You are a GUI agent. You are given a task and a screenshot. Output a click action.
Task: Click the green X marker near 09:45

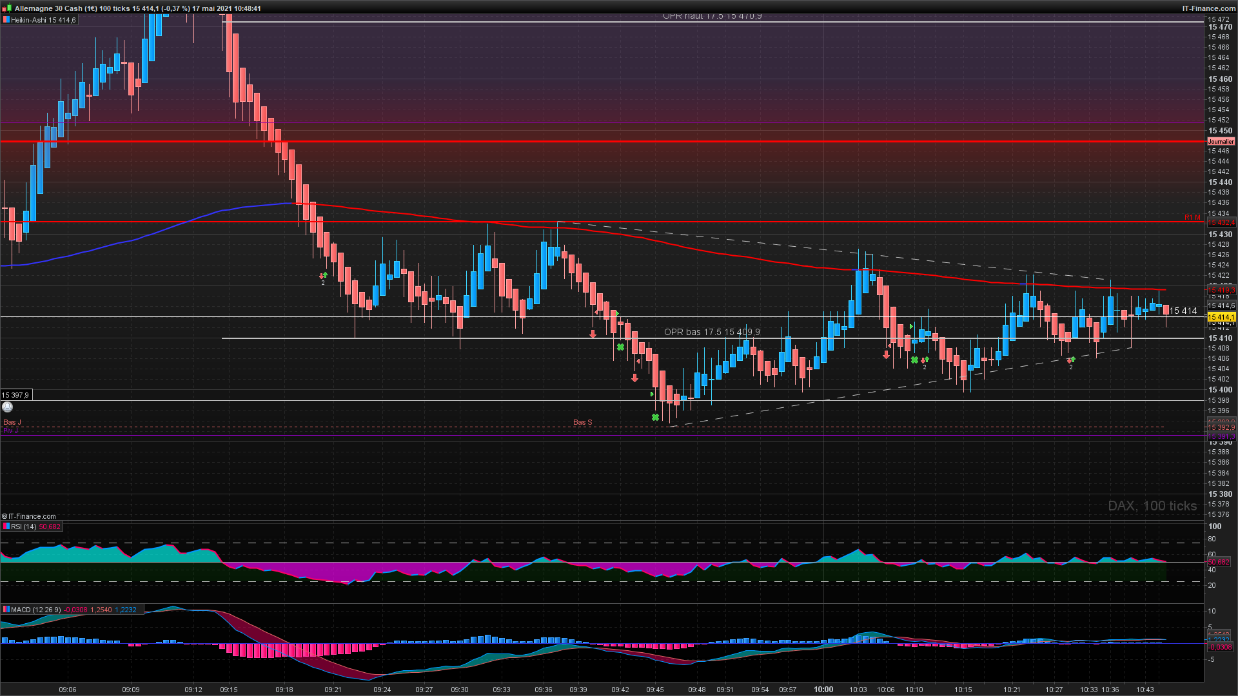pyautogui.click(x=655, y=418)
